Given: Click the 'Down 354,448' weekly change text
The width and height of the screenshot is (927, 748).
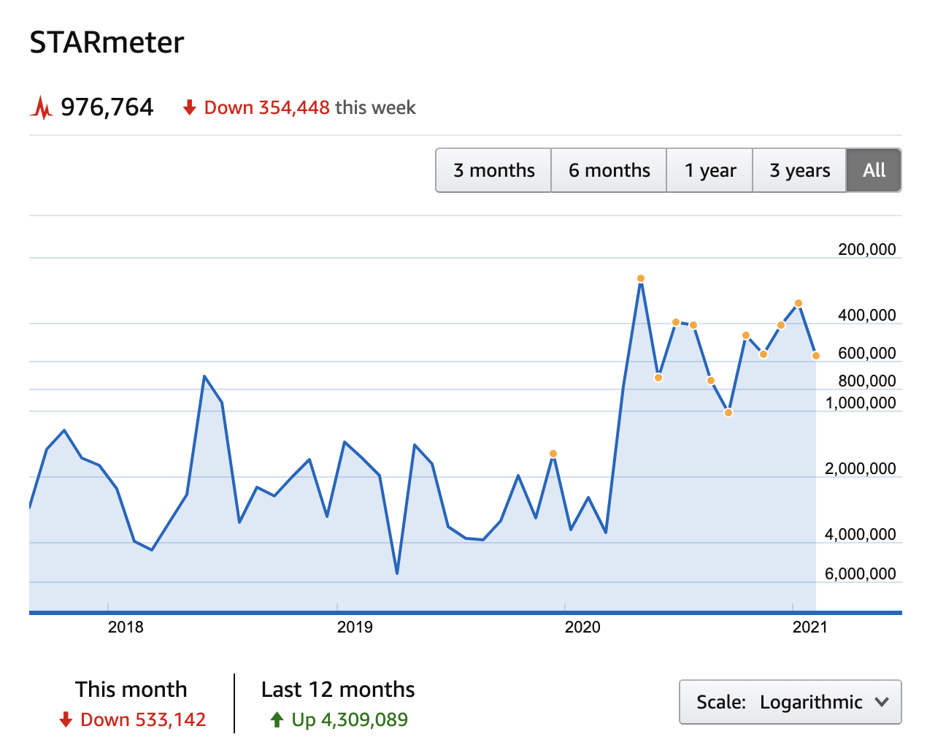Looking at the screenshot, I should click(267, 108).
